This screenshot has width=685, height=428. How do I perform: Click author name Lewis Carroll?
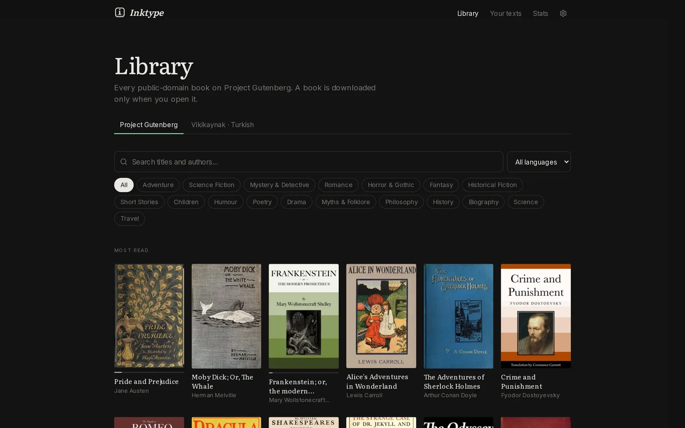pyautogui.click(x=364, y=395)
